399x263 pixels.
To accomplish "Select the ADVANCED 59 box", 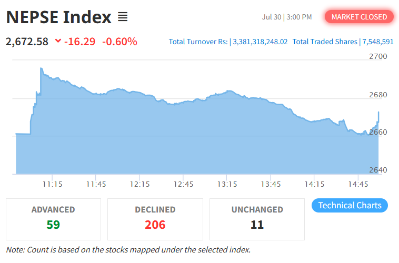I will coord(54,219).
